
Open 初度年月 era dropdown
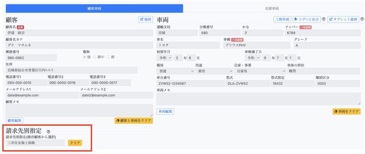[x=165, y=58]
